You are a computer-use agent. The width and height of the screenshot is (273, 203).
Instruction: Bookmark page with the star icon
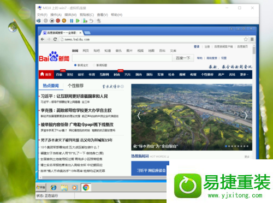point(246,39)
